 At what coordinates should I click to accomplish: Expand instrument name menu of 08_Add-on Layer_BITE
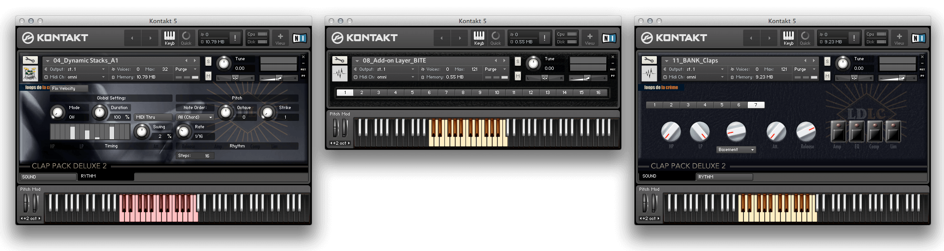[x=357, y=61]
